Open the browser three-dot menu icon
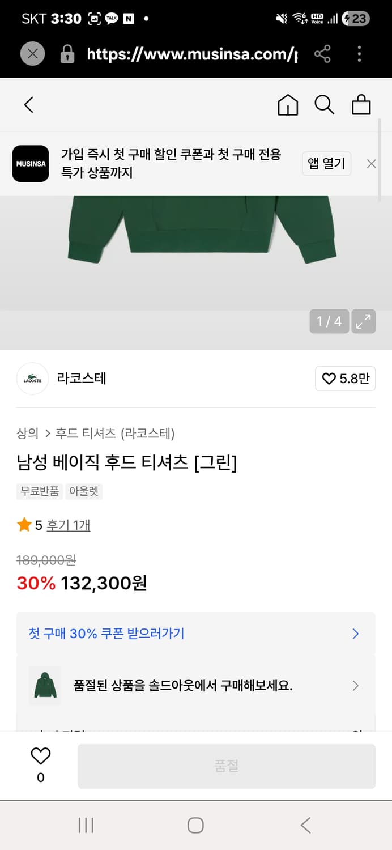 (359, 54)
